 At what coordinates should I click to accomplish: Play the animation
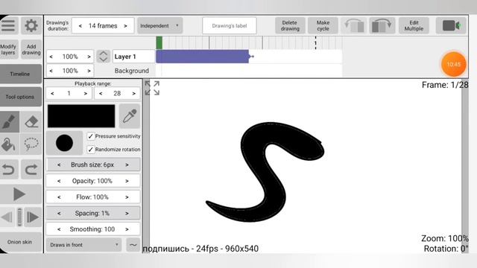coord(20,194)
